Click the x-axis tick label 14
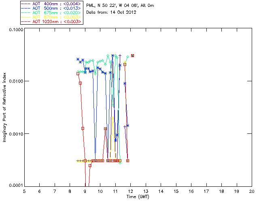 tap(161, 191)
